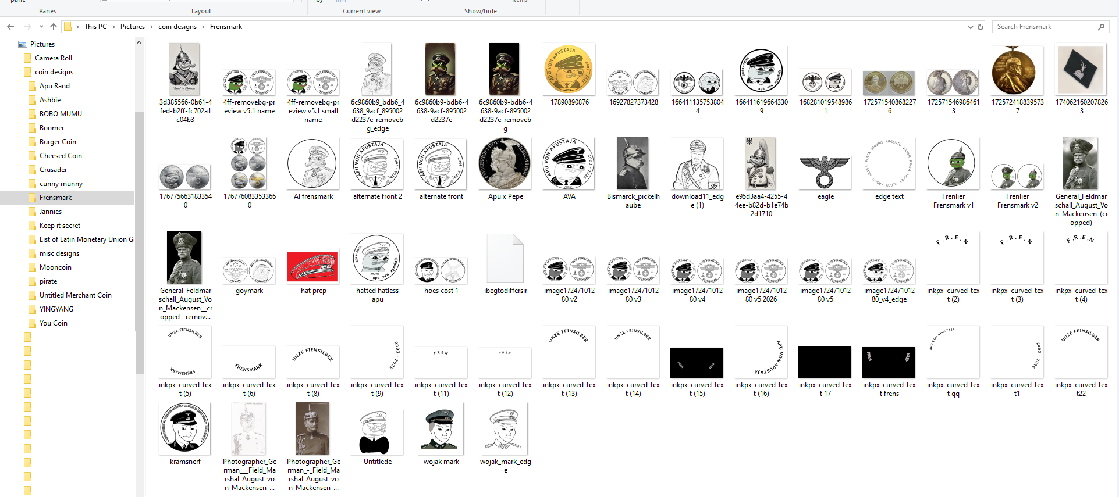Open the Recent locations dropdown arrow
The height and width of the screenshot is (497, 1119).
click(41, 27)
